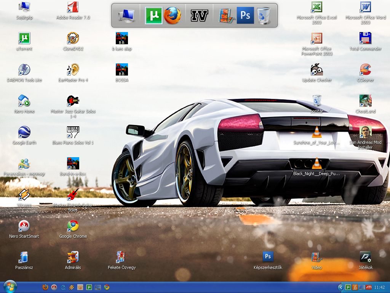Open the monitor icon in the system tray
The width and height of the screenshot is (390, 293).
(362, 288)
